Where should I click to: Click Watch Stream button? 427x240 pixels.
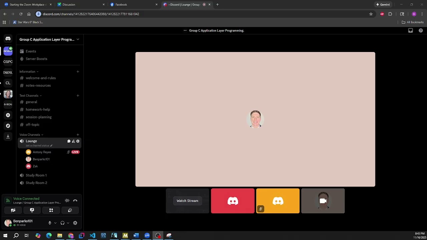click(x=187, y=201)
